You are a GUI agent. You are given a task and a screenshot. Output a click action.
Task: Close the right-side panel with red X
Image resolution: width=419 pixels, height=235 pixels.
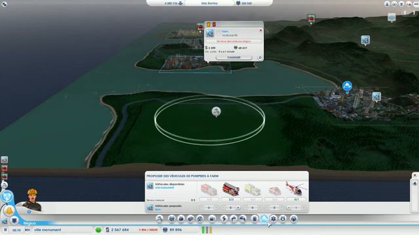[x=414, y=175]
